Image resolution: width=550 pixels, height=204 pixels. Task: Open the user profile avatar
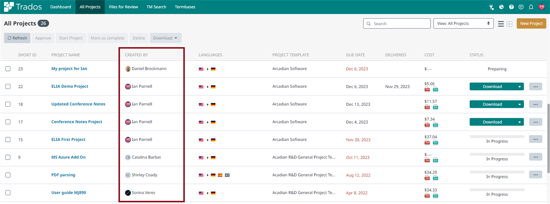542,7
